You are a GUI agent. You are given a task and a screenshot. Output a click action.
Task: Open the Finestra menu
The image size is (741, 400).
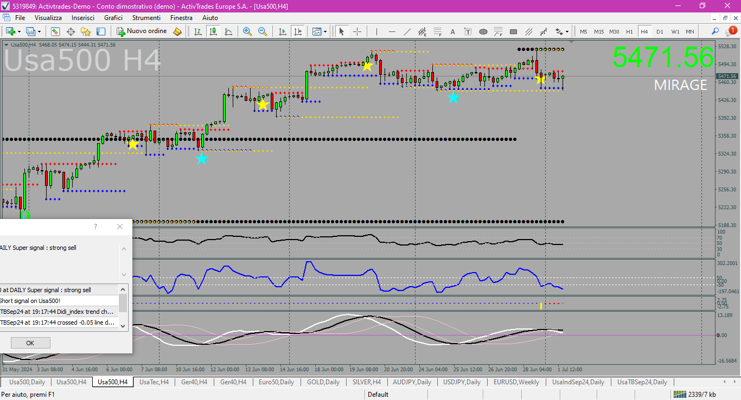tap(181, 18)
